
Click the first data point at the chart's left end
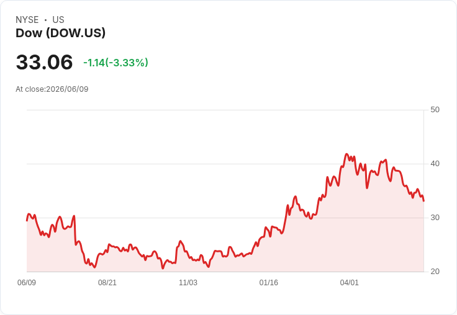(27, 221)
